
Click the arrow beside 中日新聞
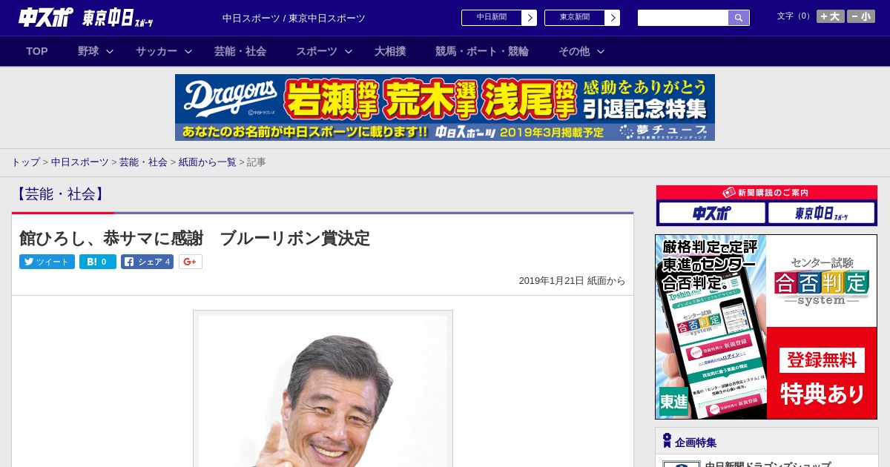coord(530,18)
